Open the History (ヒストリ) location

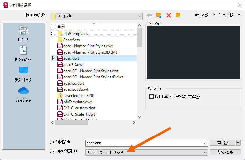[23, 33]
